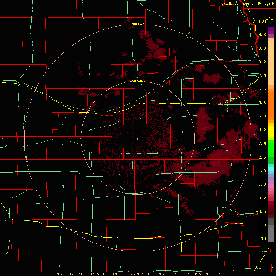The width and height of the screenshot is (276, 276).
Task: Select the 5.8 value on the color scale
Action: (262, 102)
